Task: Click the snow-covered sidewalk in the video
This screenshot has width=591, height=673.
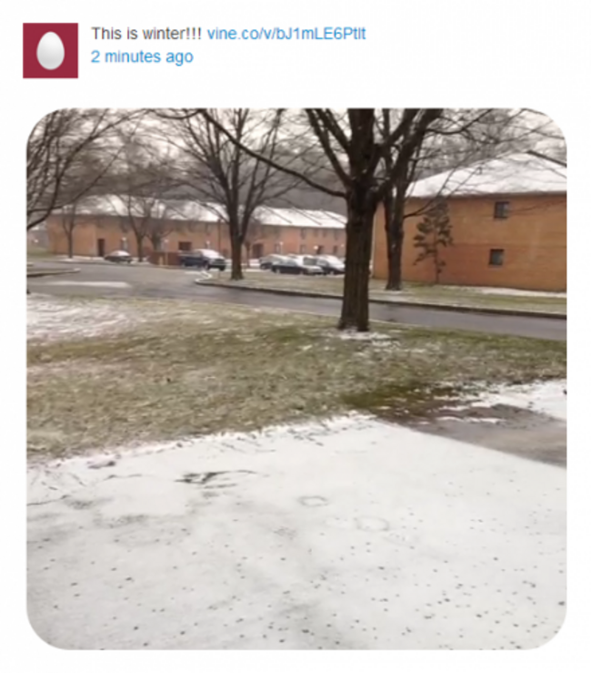Action: coord(296,541)
